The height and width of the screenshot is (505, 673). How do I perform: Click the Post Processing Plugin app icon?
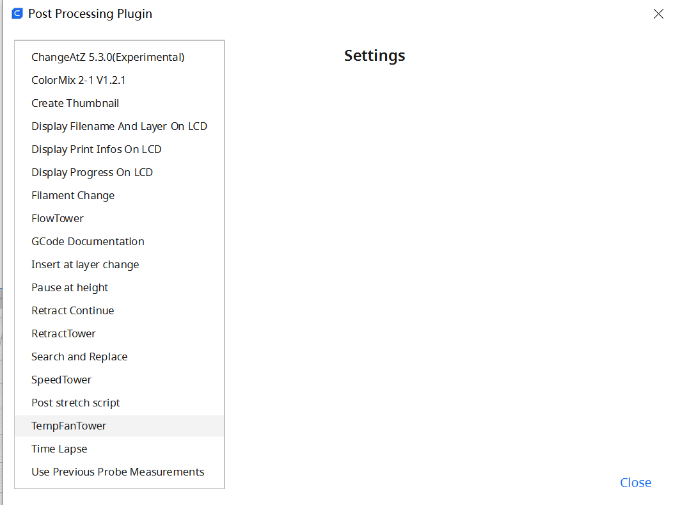pos(17,13)
